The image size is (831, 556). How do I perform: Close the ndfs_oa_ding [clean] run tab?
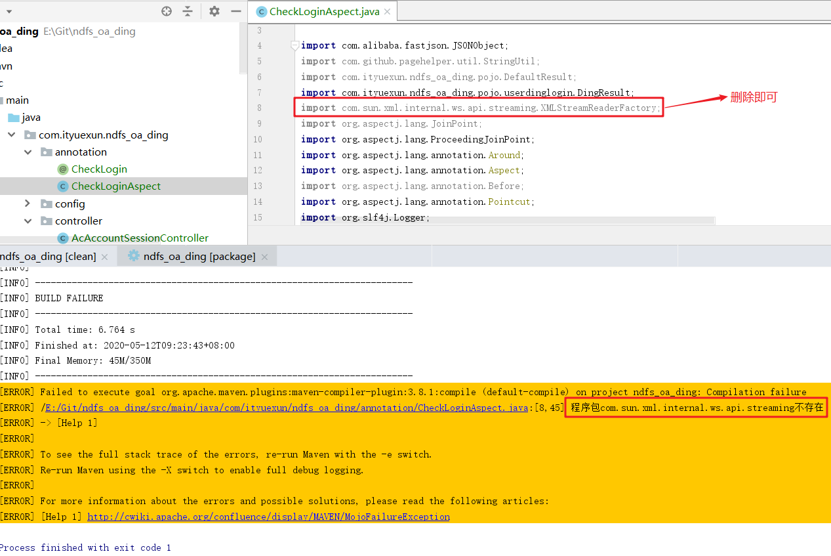click(104, 256)
